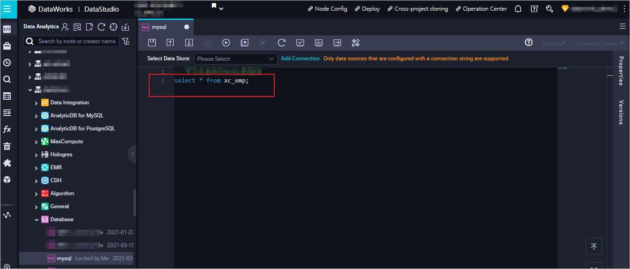The width and height of the screenshot is (630, 269).
Task: Click the advanced run icon
Action: pyautogui.click(x=245, y=43)
